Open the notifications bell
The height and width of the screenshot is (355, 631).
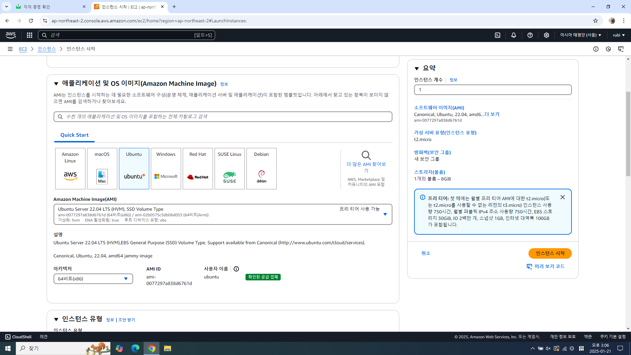[514, 35]
